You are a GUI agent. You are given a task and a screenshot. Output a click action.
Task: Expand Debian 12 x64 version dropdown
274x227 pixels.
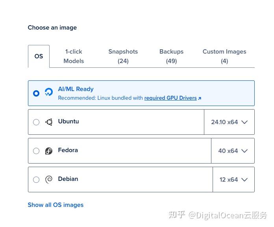coord(233,180)
